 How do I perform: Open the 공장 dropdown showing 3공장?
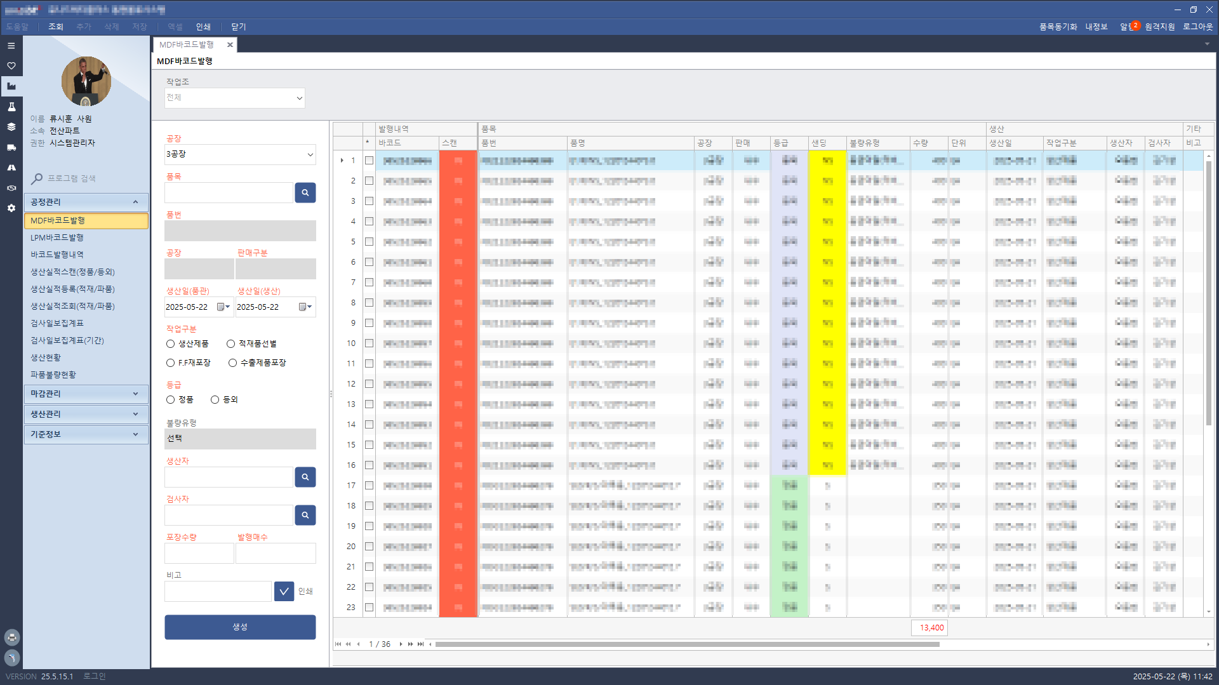pos(240,154)
